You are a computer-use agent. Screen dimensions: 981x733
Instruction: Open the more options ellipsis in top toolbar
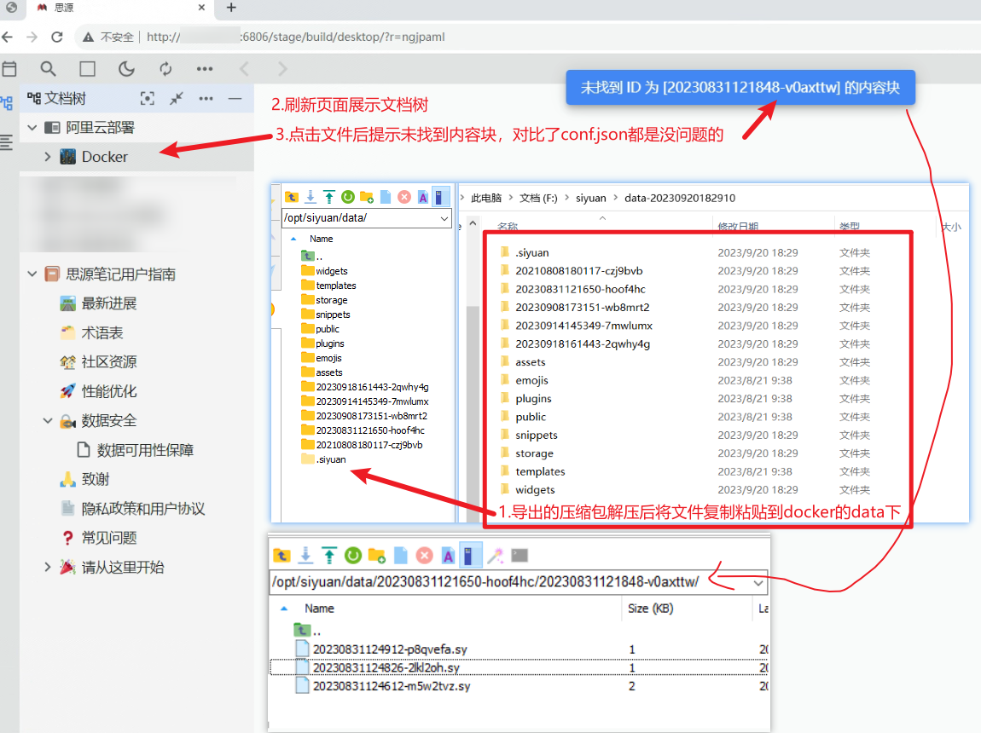pos(205,69)
